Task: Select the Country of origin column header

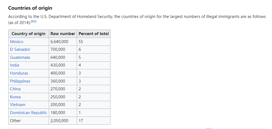Action: tap(29, 34)
